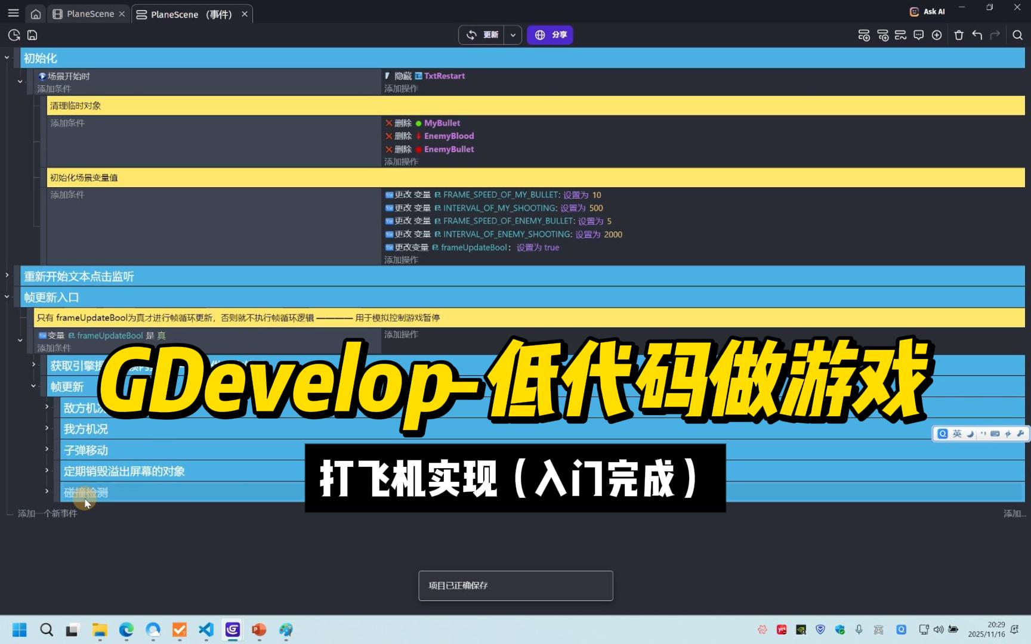Screen dimensions: 1031x644
Task: Expand the 重新开始文本点击监听 group chevron
Action: point(7,275)
